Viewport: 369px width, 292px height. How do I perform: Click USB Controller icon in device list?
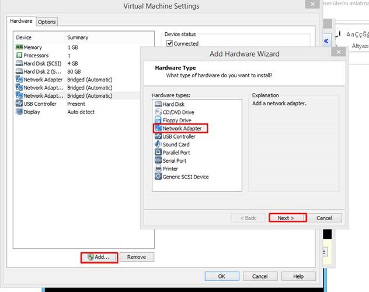(19, 104)
